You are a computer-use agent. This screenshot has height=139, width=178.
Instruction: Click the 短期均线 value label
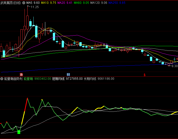pyautogui.click(x=67, y=79)
